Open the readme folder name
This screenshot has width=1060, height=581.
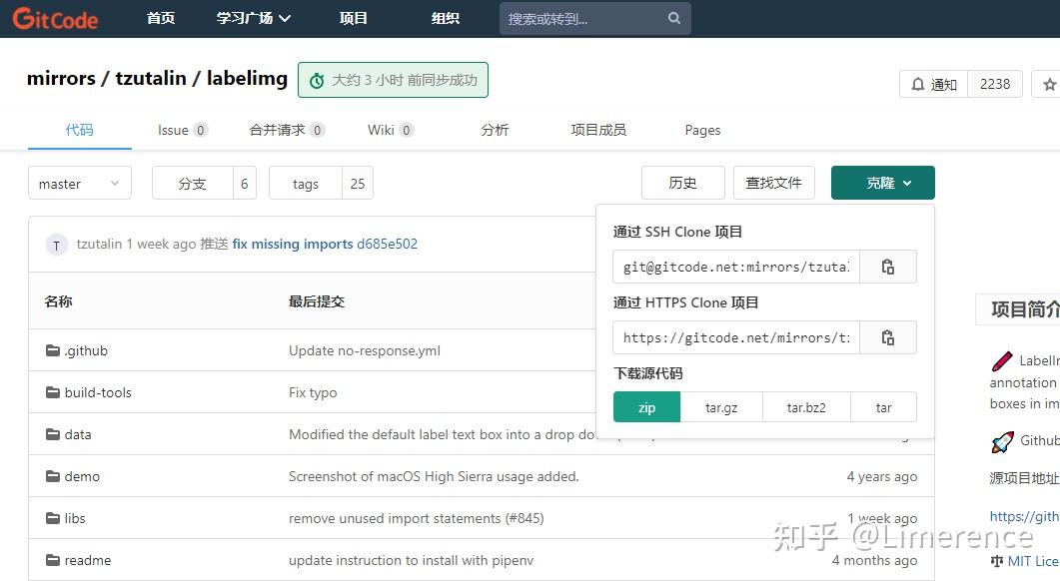click(88, 560)
